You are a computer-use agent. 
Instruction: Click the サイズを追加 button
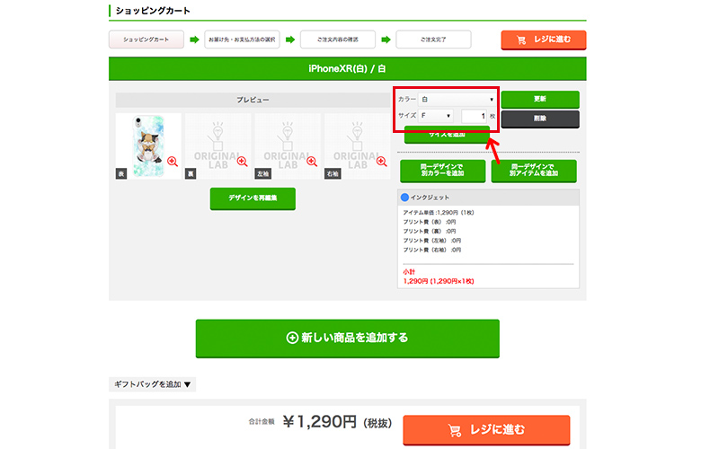point(447,136)
